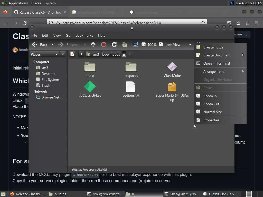Viewport: 263px width, 197px height.
Task: Open the View menu
Action: [57, 35]
